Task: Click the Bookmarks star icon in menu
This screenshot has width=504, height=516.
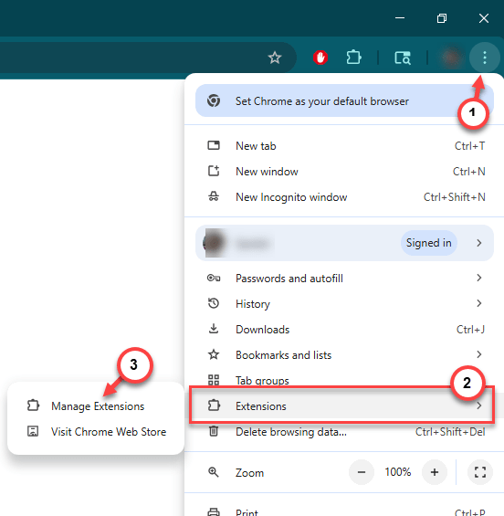Action: [x=214, y=354]
